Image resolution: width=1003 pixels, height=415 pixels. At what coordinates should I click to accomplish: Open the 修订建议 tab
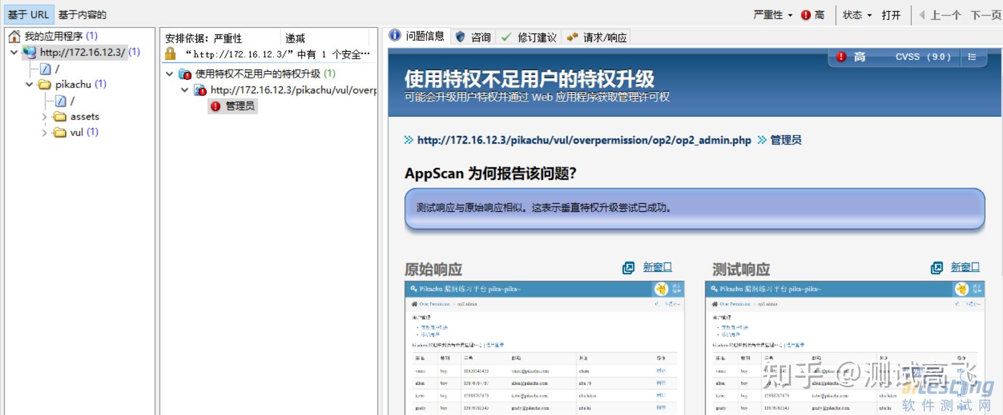529,37
